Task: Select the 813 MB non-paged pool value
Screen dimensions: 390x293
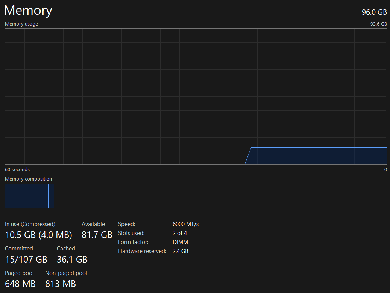Action: click(x=61, y=284)
